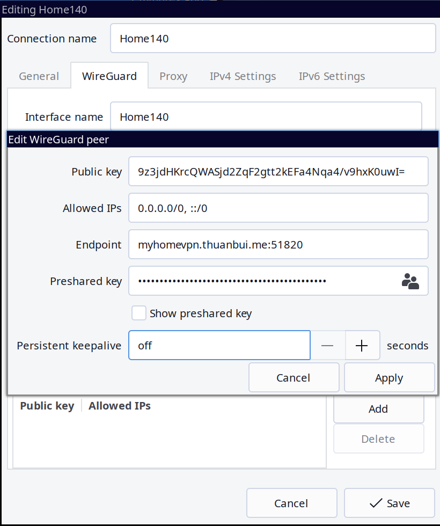Viewport: 440px width, 526px height.
Task: Cancel the Edit WireGuard peer dialog
Action: (x=294, y=378)
